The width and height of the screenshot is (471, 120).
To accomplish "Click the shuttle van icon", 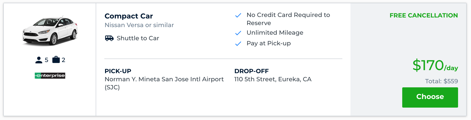I will tap(109, 38).
